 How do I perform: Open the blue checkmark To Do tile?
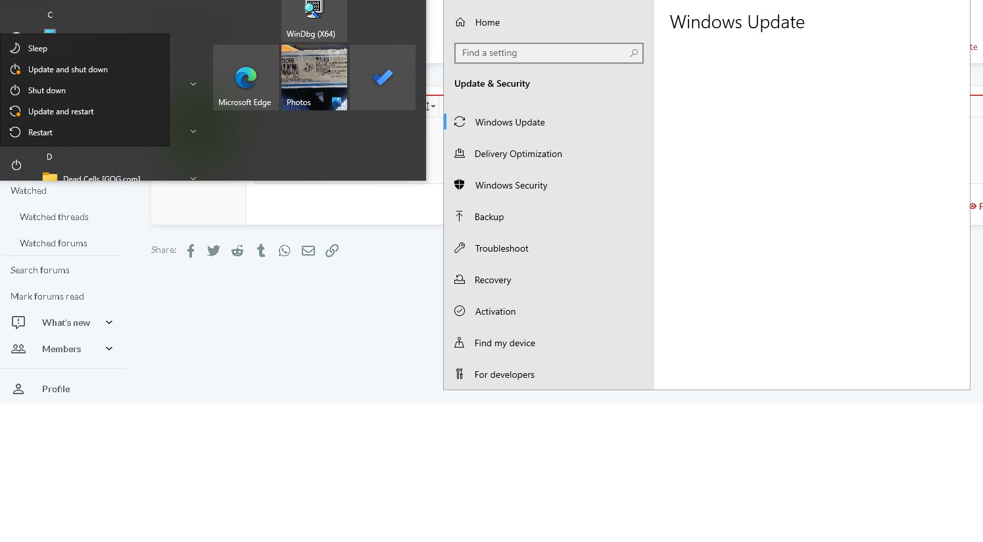383,78
